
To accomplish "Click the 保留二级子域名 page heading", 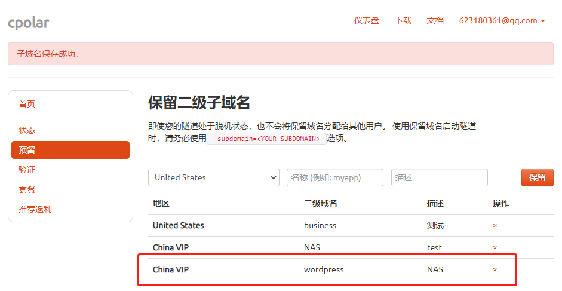I will pos(199,103).
